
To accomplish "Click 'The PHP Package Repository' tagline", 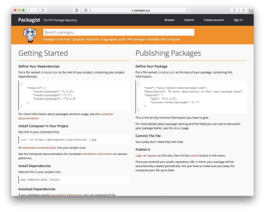I will click(60, 20).
